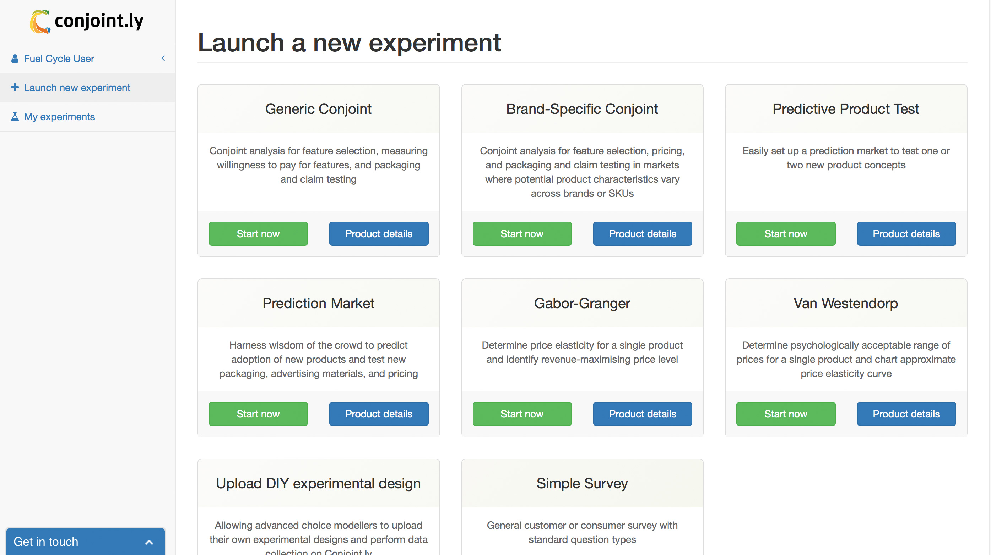The height and width of the screenshot is (555, 991).
Task: View Product details for Prediction Market
Action: coord(379,414)
